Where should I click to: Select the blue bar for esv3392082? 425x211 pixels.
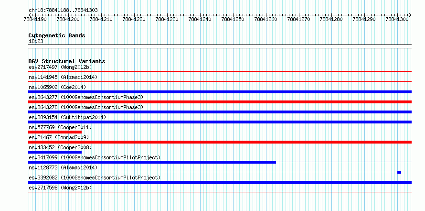(220, 182)
